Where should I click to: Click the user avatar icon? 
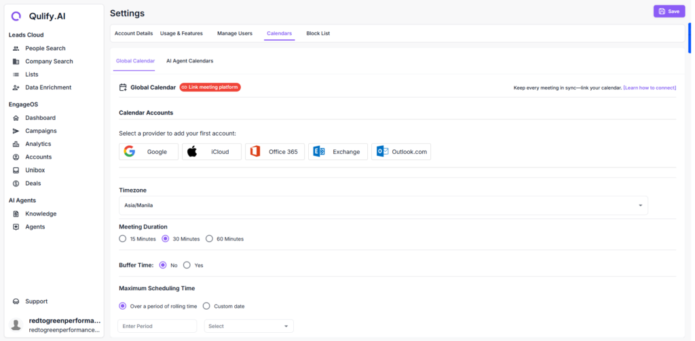[16, 325]
